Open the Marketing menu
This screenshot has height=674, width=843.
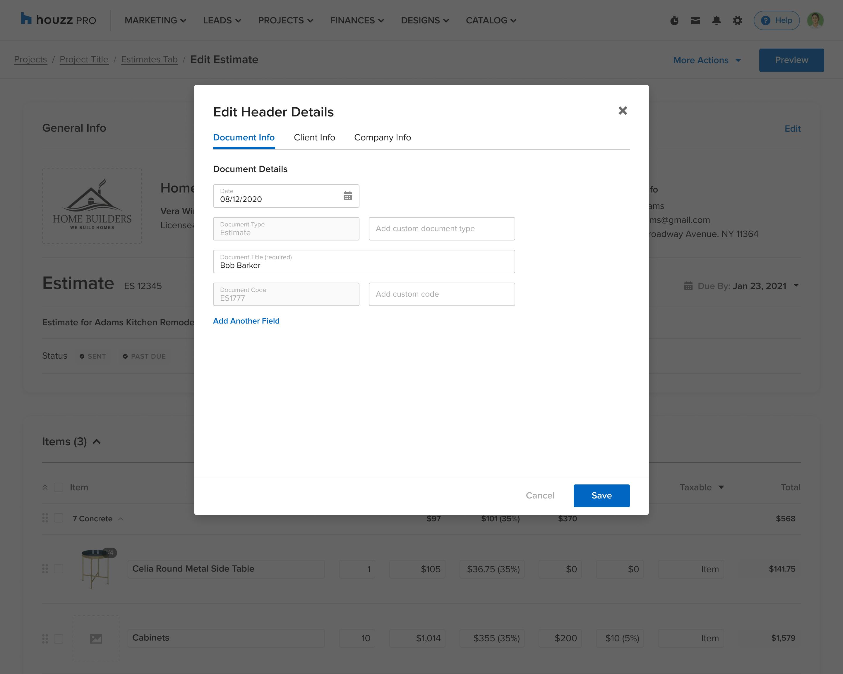pyautogui.click(x=155, y=20)
